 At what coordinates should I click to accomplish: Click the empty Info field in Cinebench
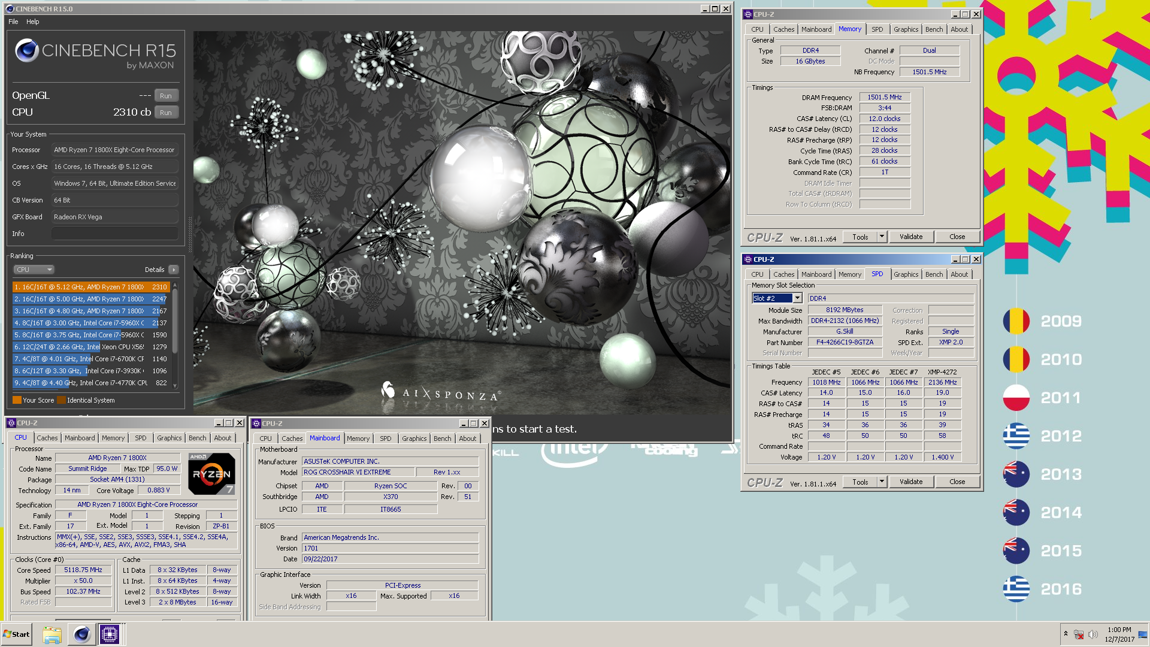point(115,234)
